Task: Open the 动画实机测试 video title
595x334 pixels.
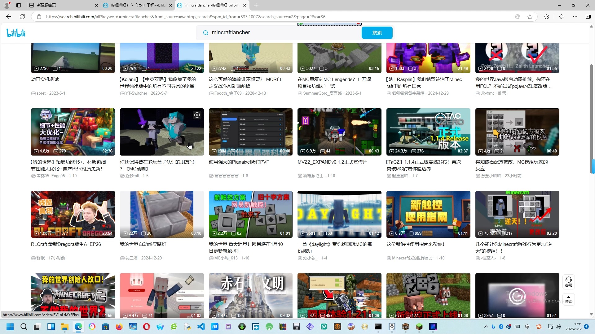Action: pyautogui.click(x=45, y=79)
